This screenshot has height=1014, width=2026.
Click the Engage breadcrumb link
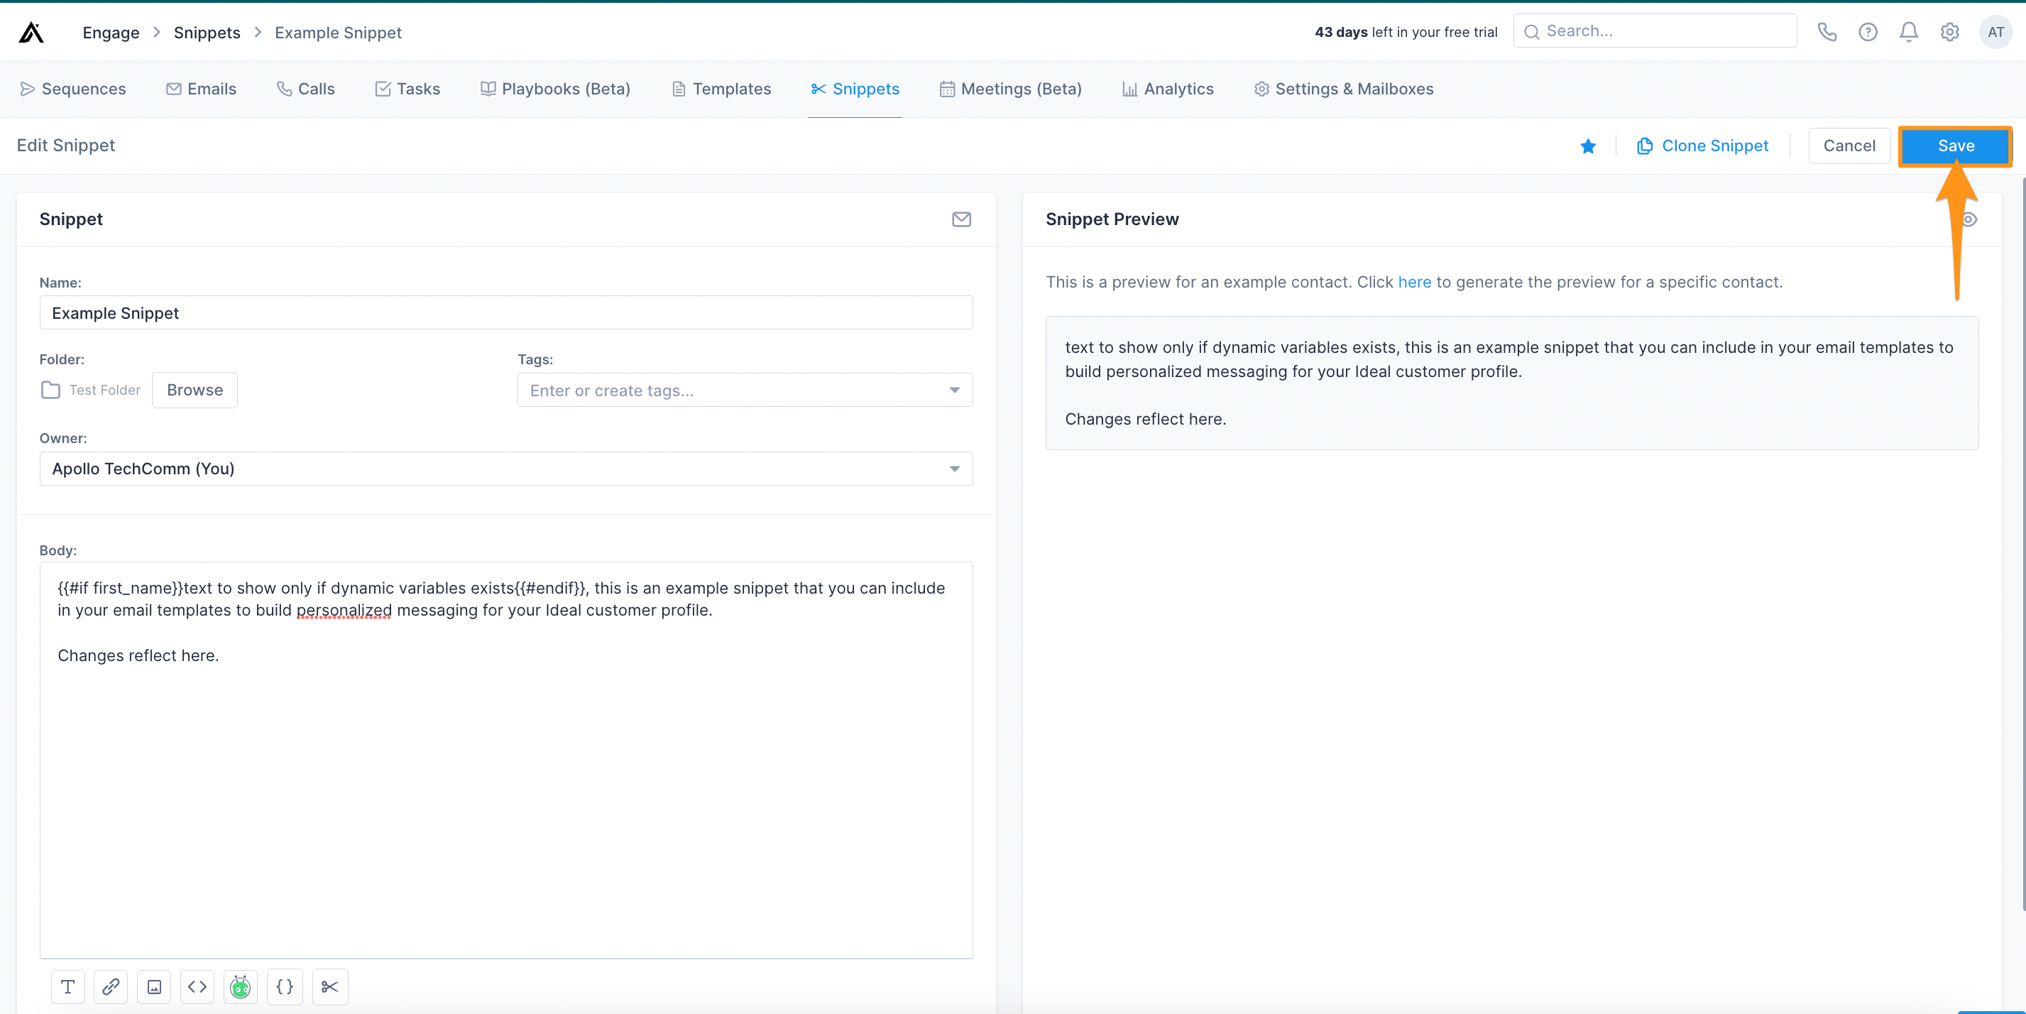111,32
